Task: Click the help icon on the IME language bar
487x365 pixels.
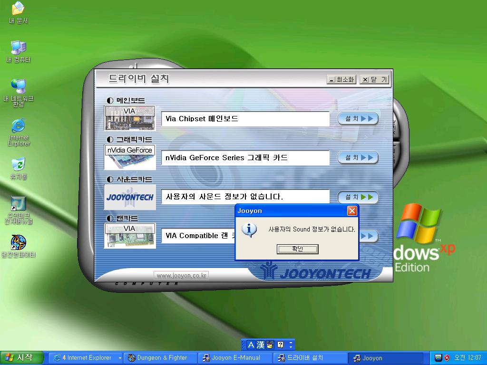Action: [281, 345]
